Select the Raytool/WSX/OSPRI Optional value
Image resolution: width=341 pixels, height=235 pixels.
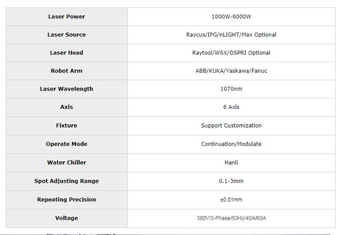(x=231, y=53)
